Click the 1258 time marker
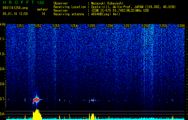Image resolution: width=188 pixels, height=120 pixels. point(145,26)
